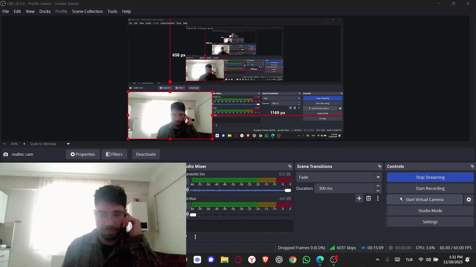This screenshot has width=476, height=267.
Task: Open the Docks menu
Action: 45,11
